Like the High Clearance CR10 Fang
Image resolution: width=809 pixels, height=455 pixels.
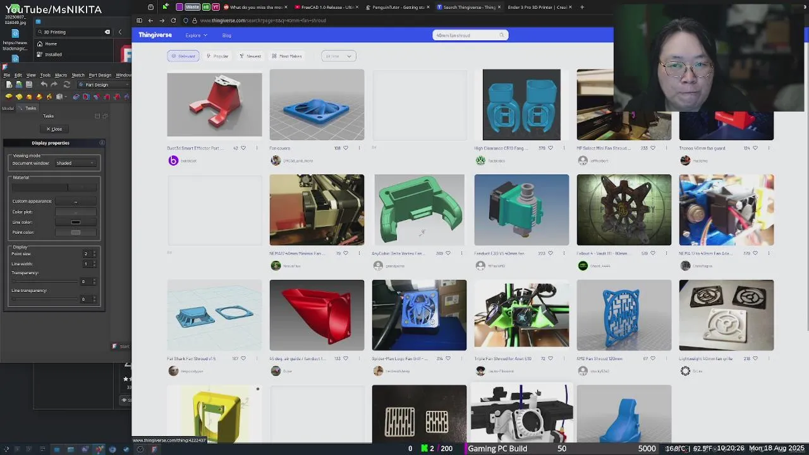[550, 148]
